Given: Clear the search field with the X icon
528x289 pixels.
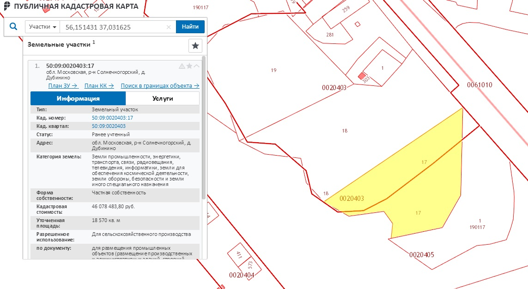Looking at the screenshot, I should click(169, 27).
